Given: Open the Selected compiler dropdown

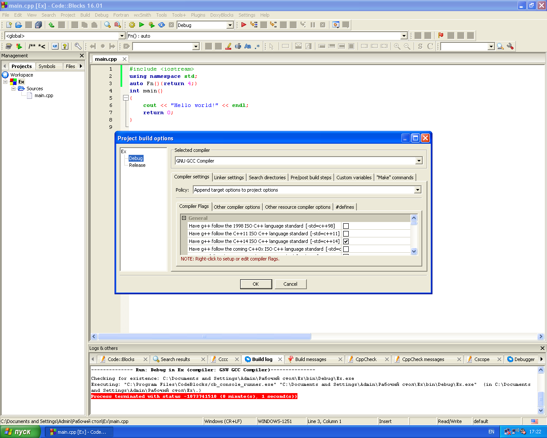Looking at the screenshot, I should point(419,161).
